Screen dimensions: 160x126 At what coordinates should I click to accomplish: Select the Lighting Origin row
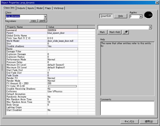coord(42,107)
